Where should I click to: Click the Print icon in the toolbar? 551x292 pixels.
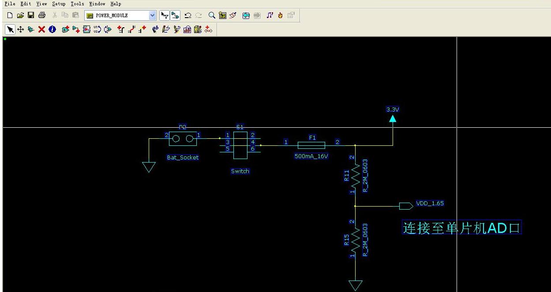tap(42, 15)
